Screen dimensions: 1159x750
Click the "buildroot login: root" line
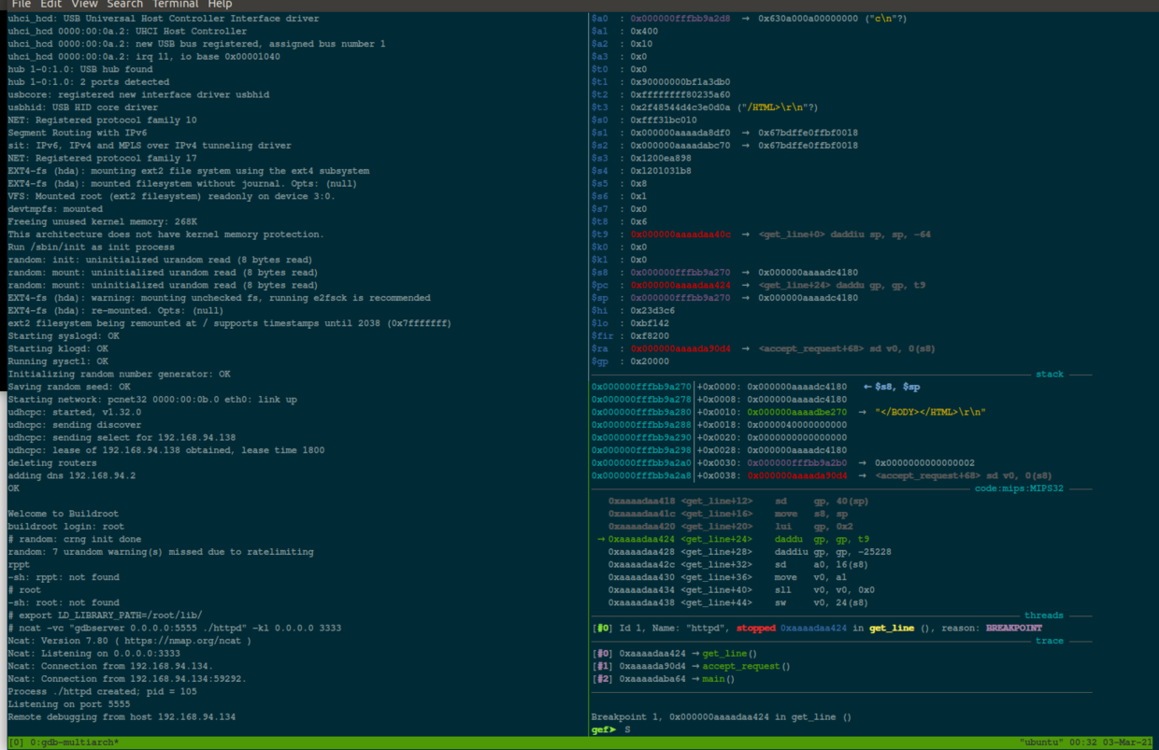click(66, 527)
